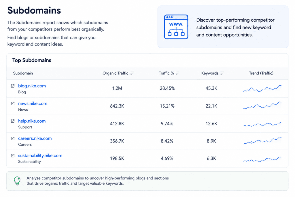Sort by Organic Traffic filter icon

coord(132,73)
